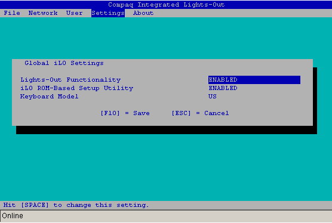Screen dimensions: 332x223
Task: Toggle iLO ROM-Based Setup Utility ENABLED value
Action: (x=223, y=88)
